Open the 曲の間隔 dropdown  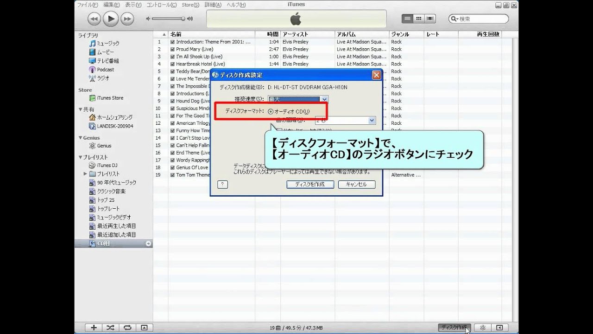pos(345,120)
